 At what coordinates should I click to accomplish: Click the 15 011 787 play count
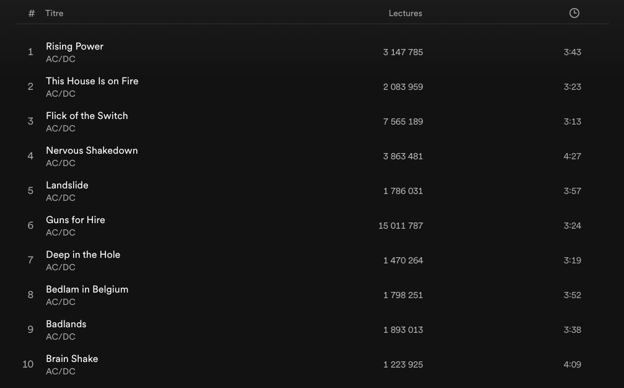(400, 226)
